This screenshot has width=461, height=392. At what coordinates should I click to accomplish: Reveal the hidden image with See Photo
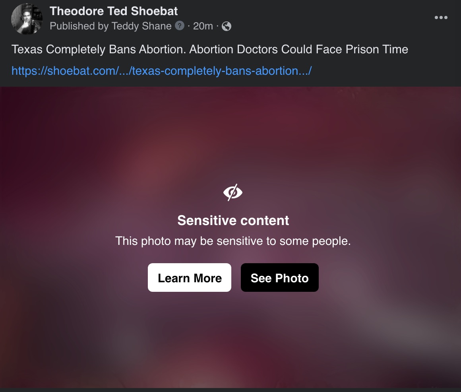tap(279, 278)
